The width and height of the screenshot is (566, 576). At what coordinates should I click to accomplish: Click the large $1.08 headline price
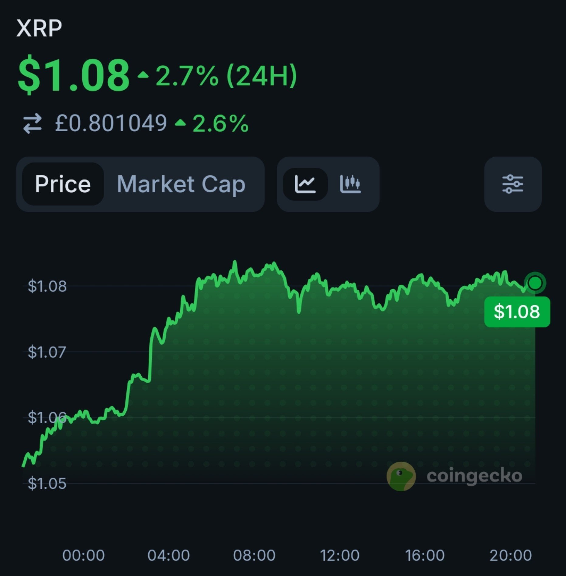click(74, 75)
